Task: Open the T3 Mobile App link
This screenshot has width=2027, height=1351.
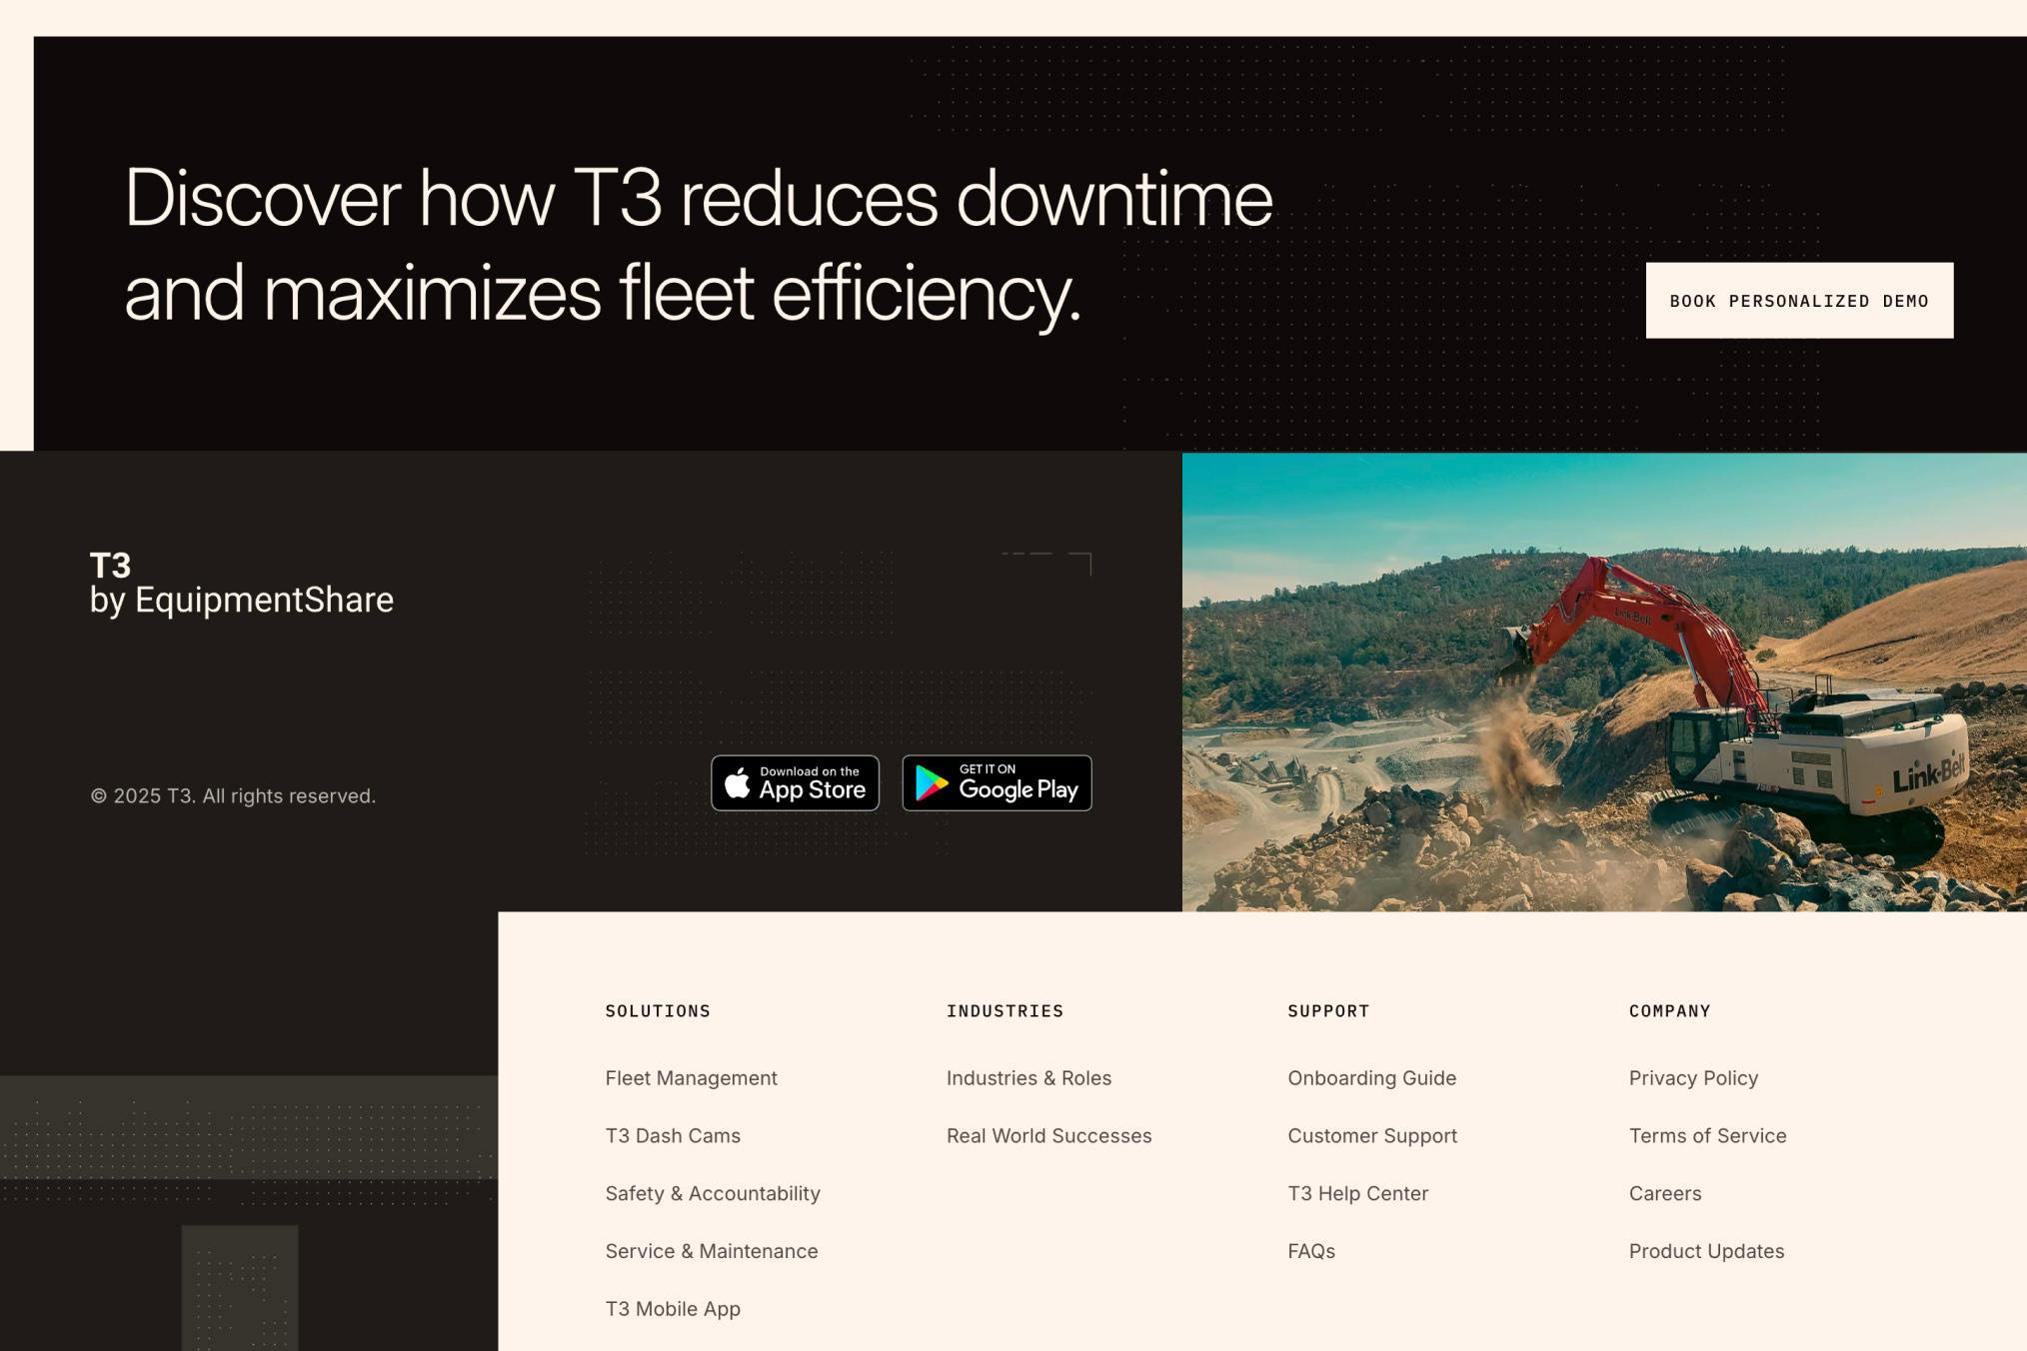Action: (673, 1309)
